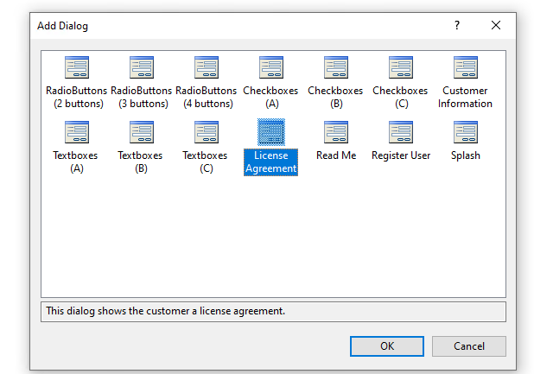The image size is (534, 374).
Task: Click the 'RadioButtons (4 buttons)' label text
Action: (206, 97)
